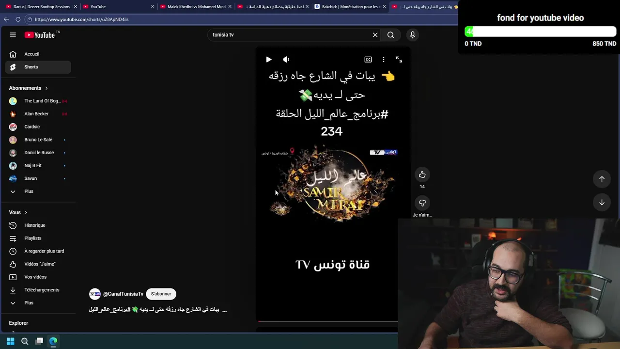Open the @CanalTunisiaTv channel link
Image resolution: width=620 pixels, height=349 pixels.
click(x=123, y=294)
